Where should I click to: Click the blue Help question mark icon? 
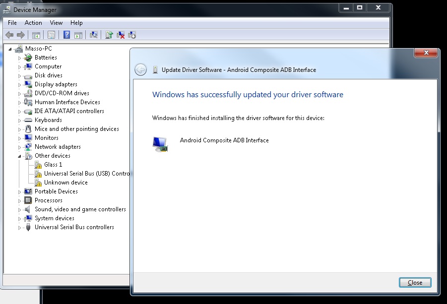tap(66, 35)
